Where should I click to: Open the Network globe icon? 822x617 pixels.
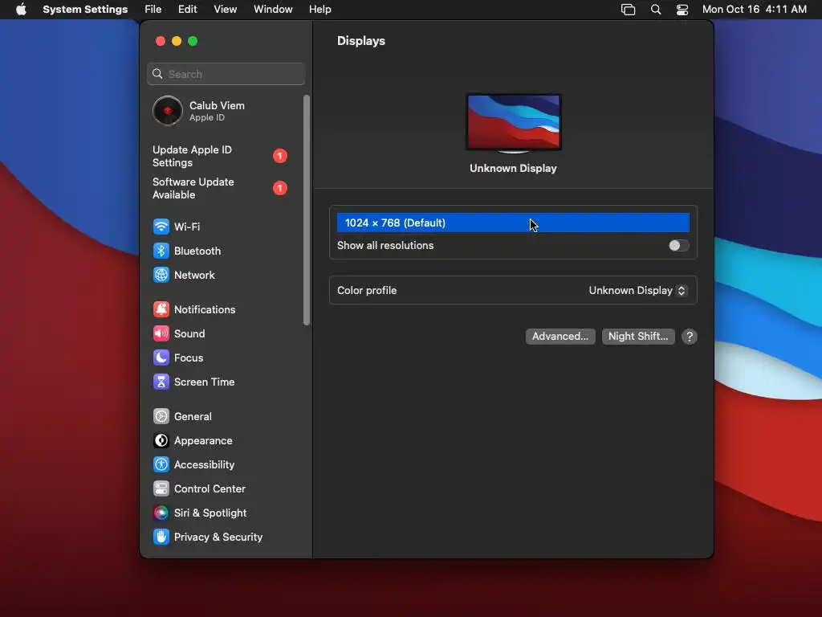pos(161,275)
